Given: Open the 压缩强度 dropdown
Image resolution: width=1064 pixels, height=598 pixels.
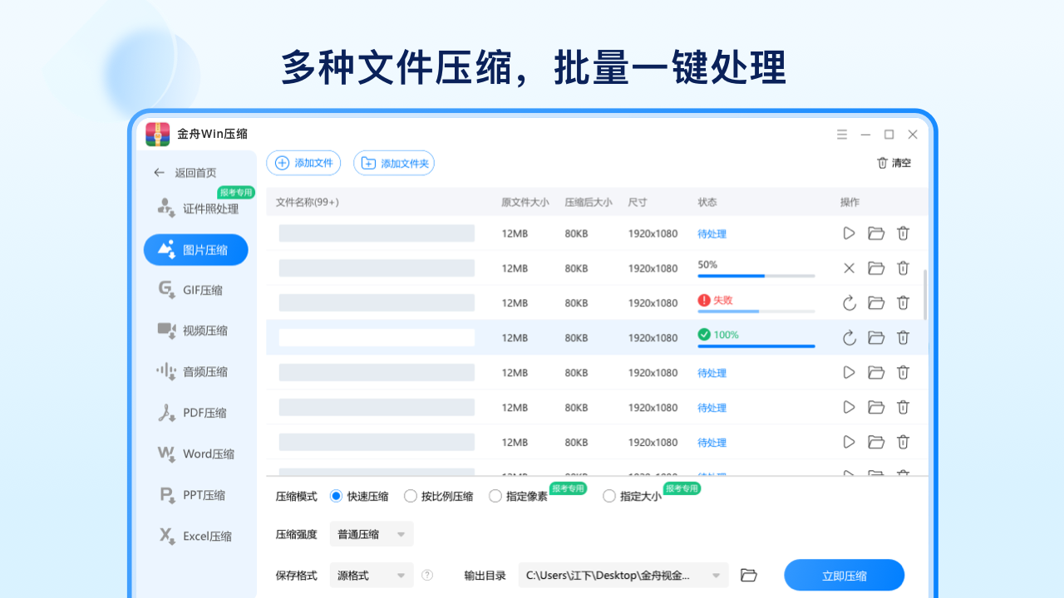Looking at the screenshot, I should [x=371, y=534].
